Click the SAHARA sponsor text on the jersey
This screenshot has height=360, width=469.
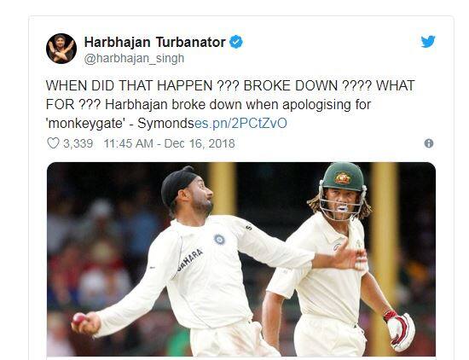[190, 259]
